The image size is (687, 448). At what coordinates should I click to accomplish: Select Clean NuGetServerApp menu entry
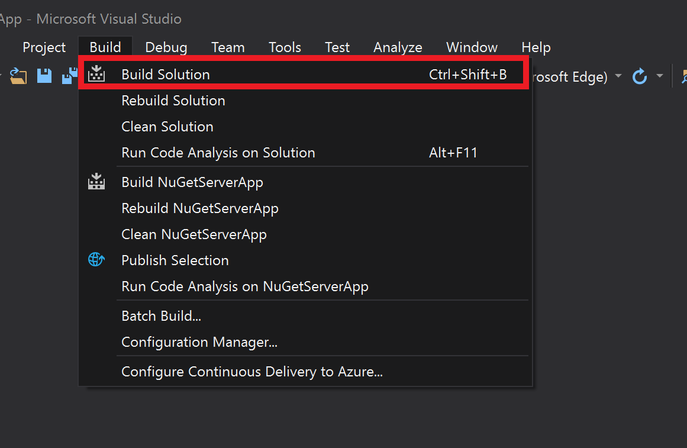305,234
